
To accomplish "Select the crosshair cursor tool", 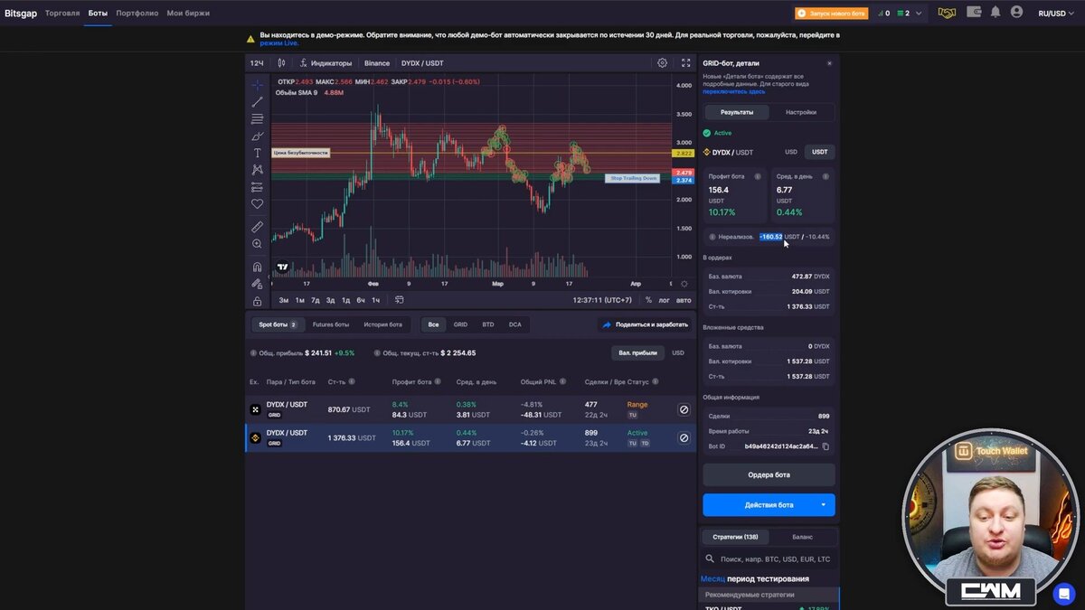I will tap(258, 85).
